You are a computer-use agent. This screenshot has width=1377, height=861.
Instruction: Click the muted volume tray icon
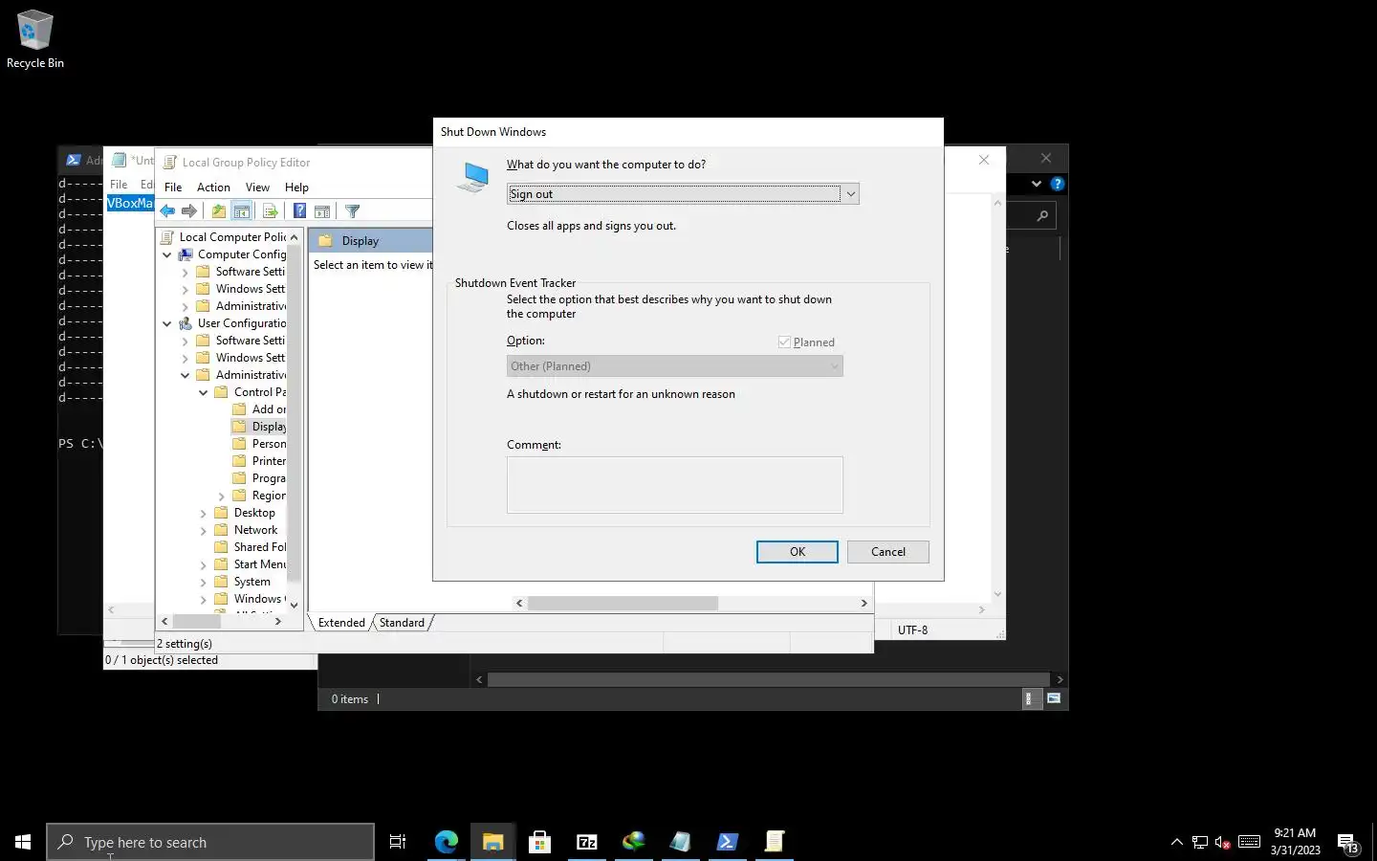tap(1223, 842)
